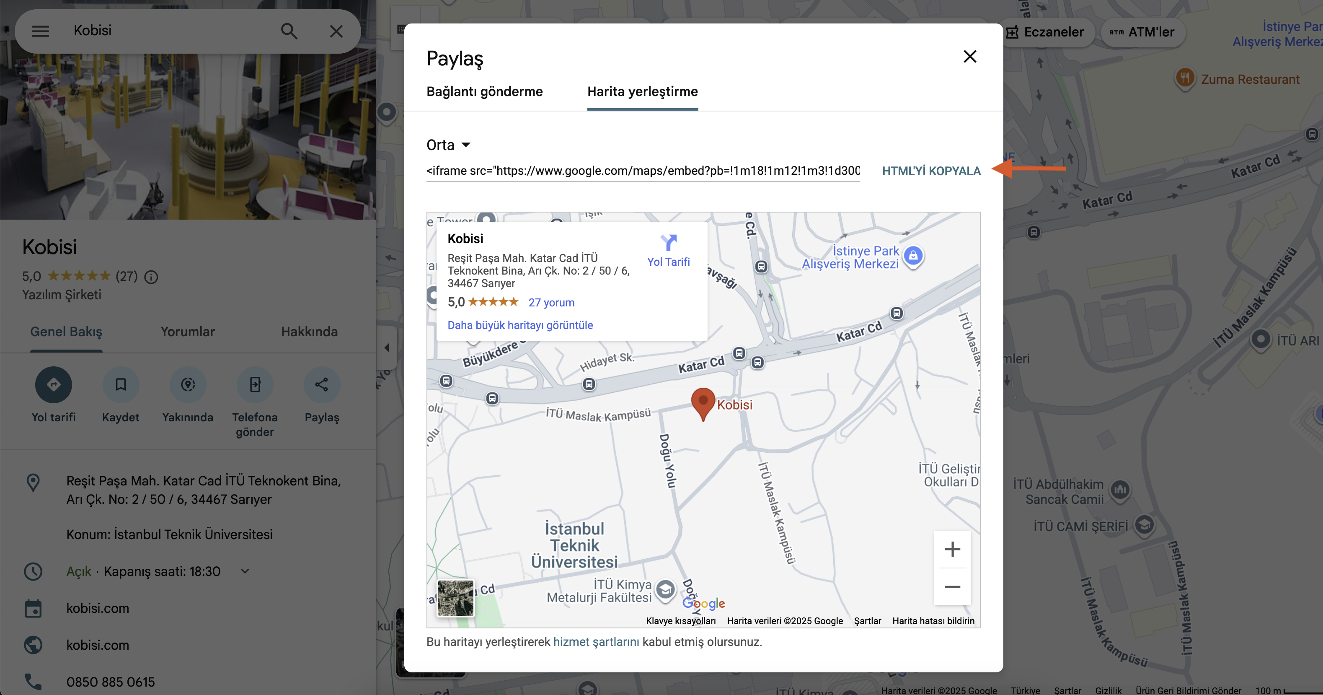
Task: Clear the Kobisi search with X
Action: 336,31
